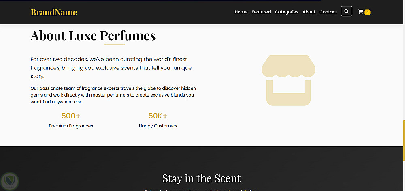Click the Happy Customers label
405x191 pixels.
[x=158, y=126]
